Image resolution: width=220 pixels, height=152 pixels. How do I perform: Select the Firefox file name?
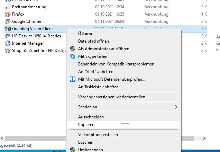click(18, 14)
